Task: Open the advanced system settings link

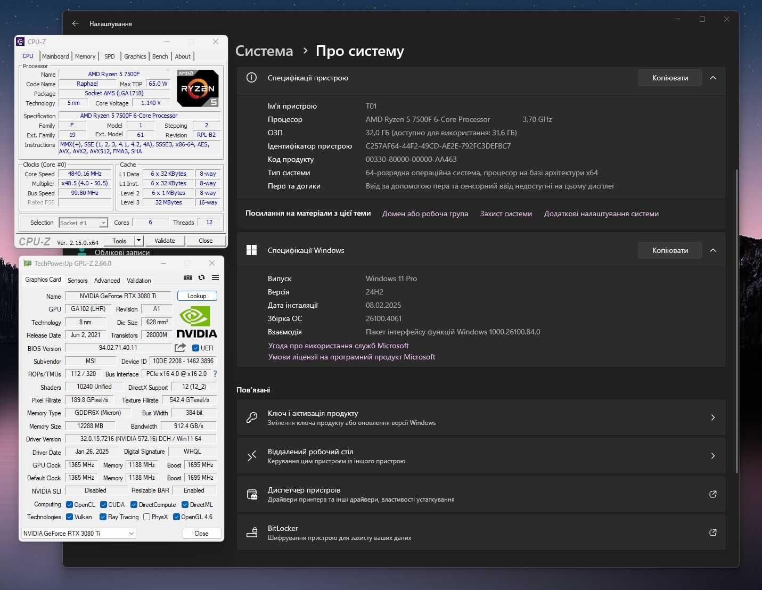Action: click(601, 214)
